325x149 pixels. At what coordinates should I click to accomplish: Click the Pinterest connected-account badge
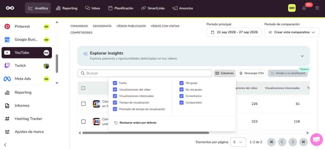pos(46,27)
